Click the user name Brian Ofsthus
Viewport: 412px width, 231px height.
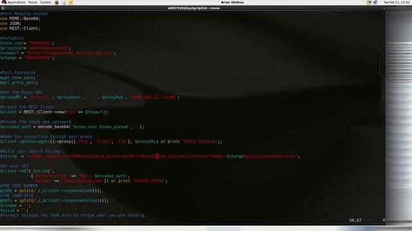232,3
